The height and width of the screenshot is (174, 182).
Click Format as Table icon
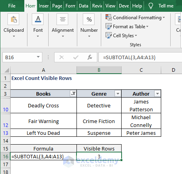[x=108, y=26]
